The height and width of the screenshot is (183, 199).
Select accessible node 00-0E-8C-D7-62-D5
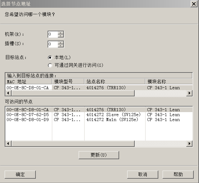tap(99, 115)
